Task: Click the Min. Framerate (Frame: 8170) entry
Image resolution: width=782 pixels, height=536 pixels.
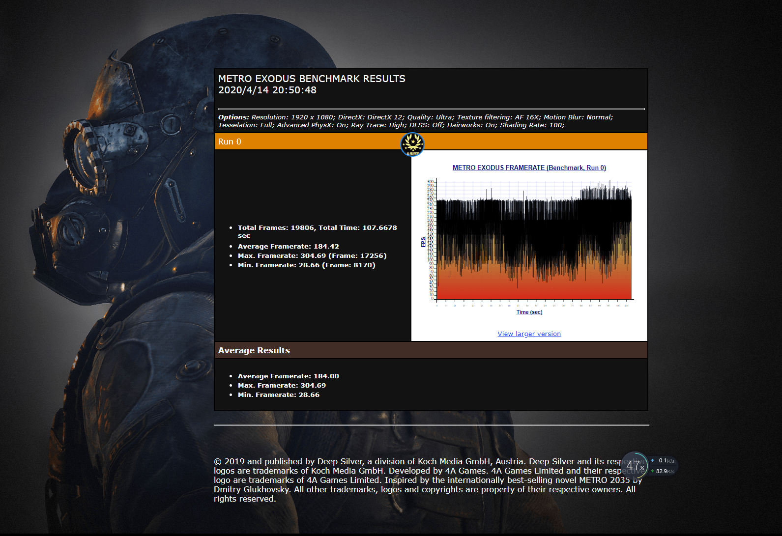Action: (x=306, y=265)
